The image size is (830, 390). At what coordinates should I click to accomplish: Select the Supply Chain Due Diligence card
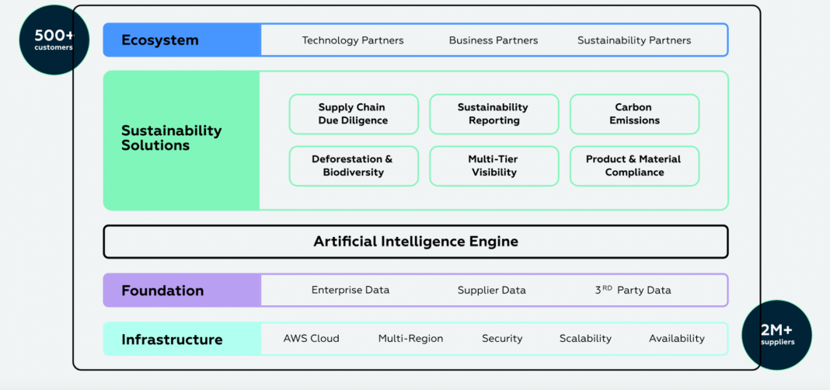[353, 114]
